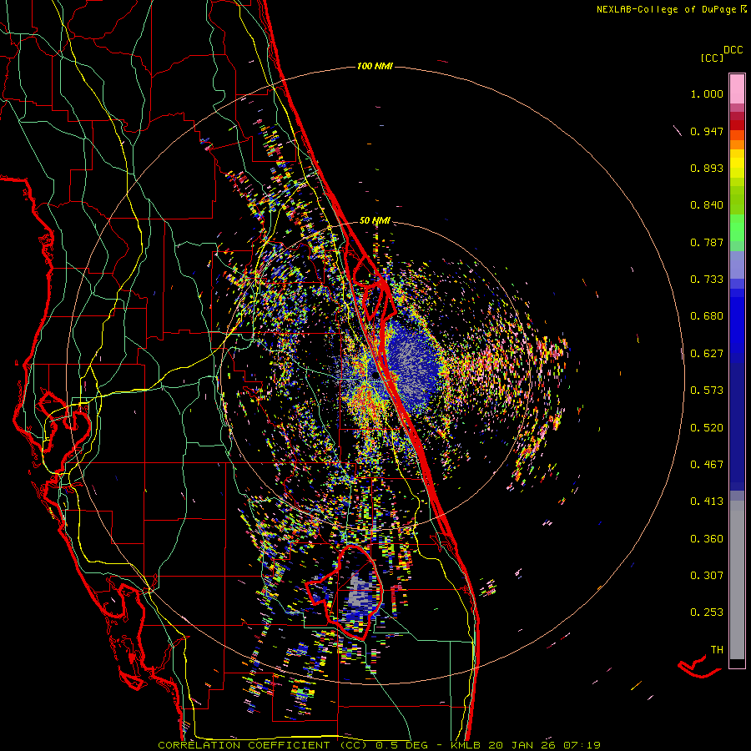Pick the gray segment of the color bar
The image size is (751, 751).
(737, 580)
